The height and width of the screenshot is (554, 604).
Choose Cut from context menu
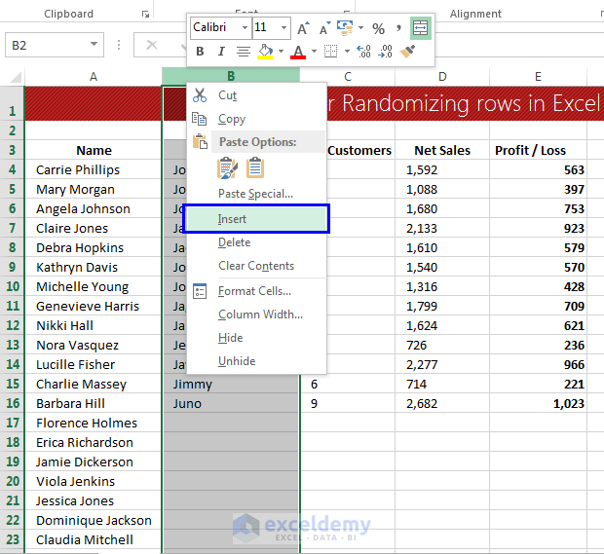tap(256, 95)
